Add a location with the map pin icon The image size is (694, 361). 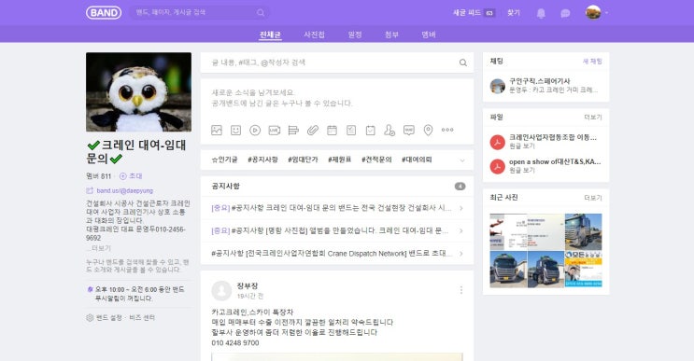point(428,130)
